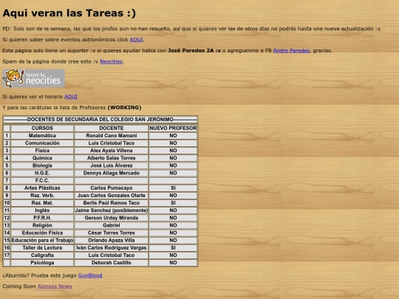Select the 'Raz. Mat.' course cell
This screenshot has width=399, height=299.
tap(42, 203)
